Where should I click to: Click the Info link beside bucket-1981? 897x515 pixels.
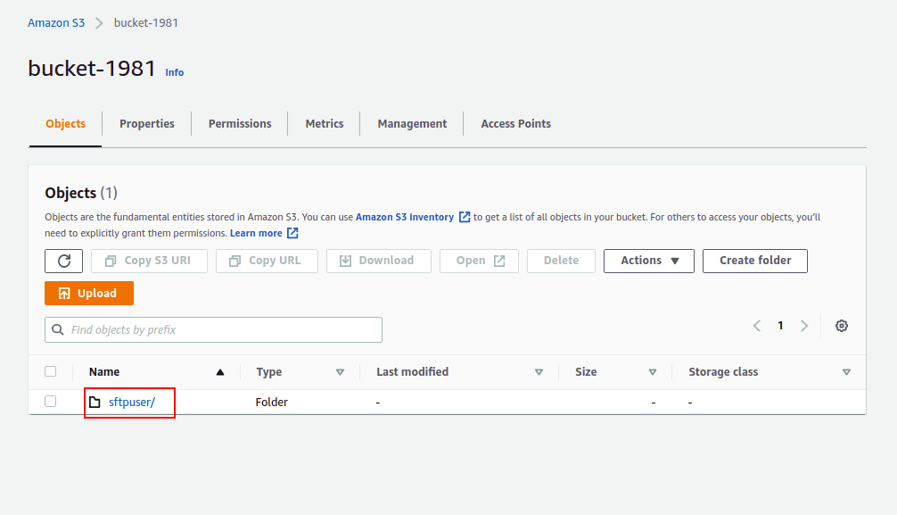[175, 73]
